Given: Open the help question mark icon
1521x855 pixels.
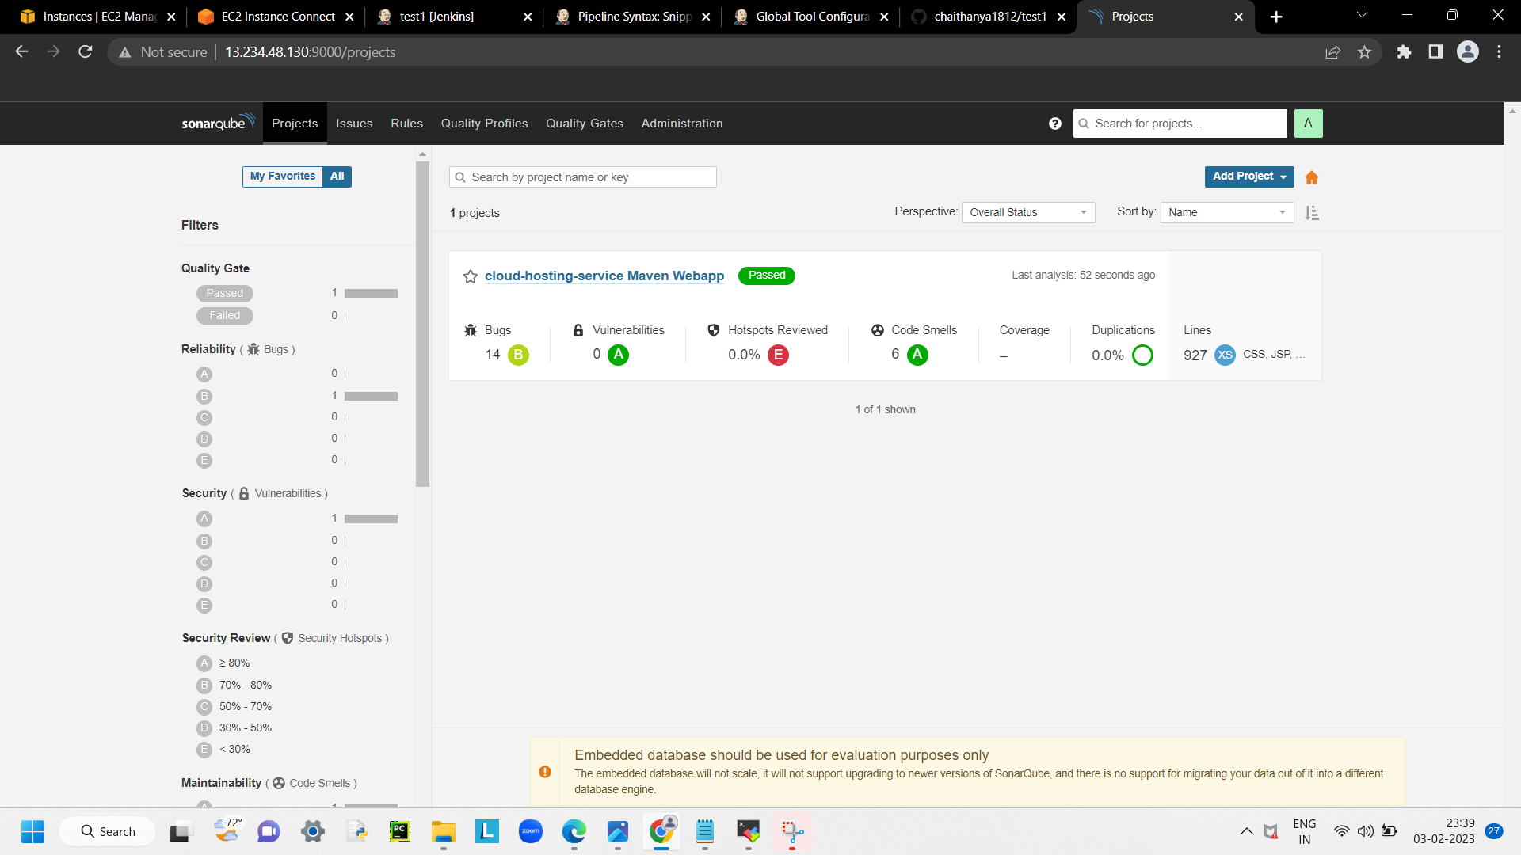Looking at the screenshot, I should click(x=1054, y=123).
